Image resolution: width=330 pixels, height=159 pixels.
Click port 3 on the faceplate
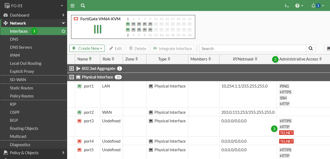(x=133, y=24)
